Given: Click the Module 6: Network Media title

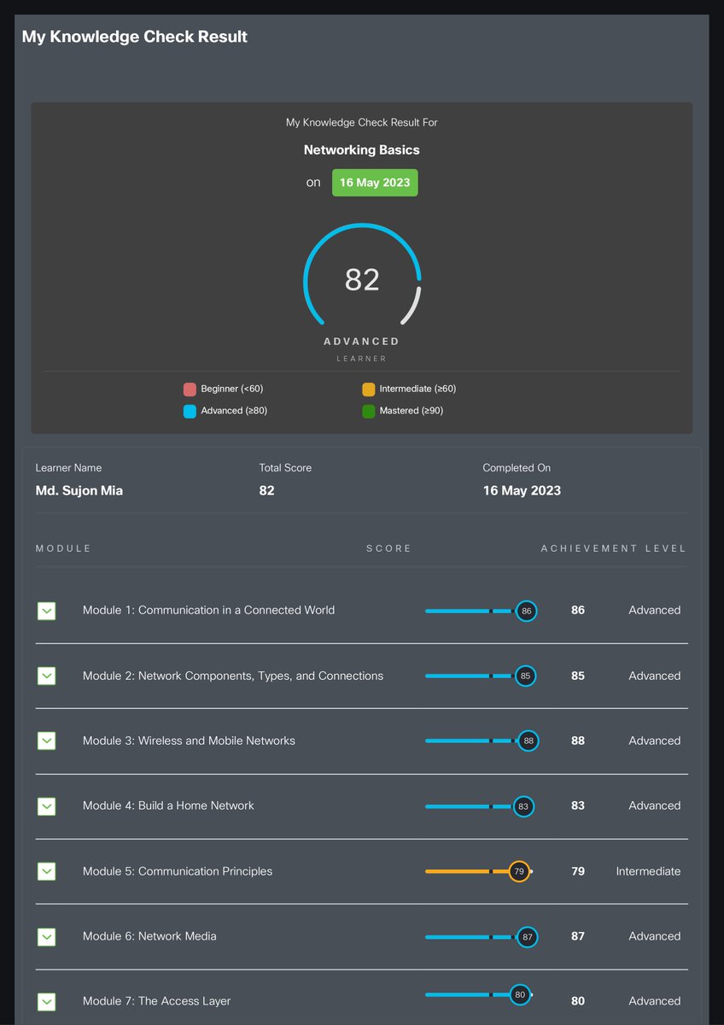Looking at the screenshot, I should [149, 936].
